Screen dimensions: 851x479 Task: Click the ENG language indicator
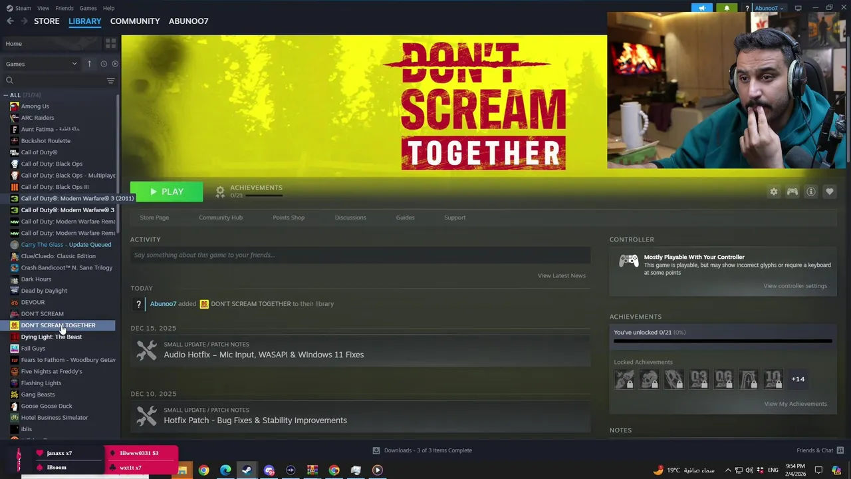[773, 470]
